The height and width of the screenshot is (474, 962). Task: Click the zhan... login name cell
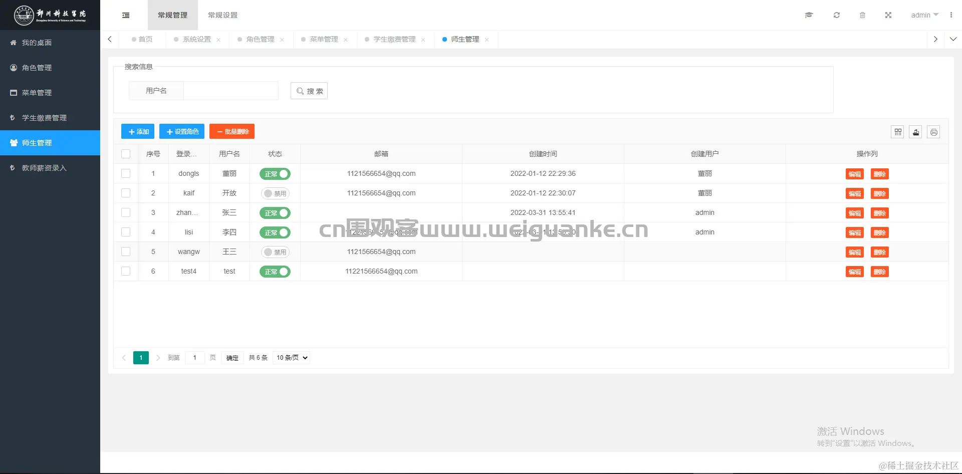pyautogui.click(x=189, y=212)
